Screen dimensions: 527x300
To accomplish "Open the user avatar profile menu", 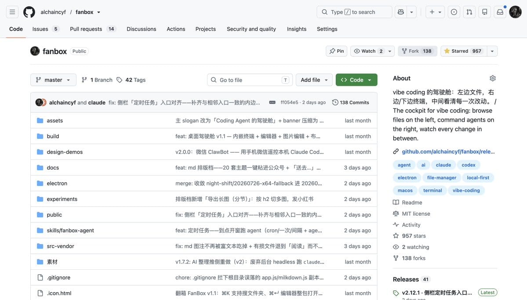I will coord(515,12).
